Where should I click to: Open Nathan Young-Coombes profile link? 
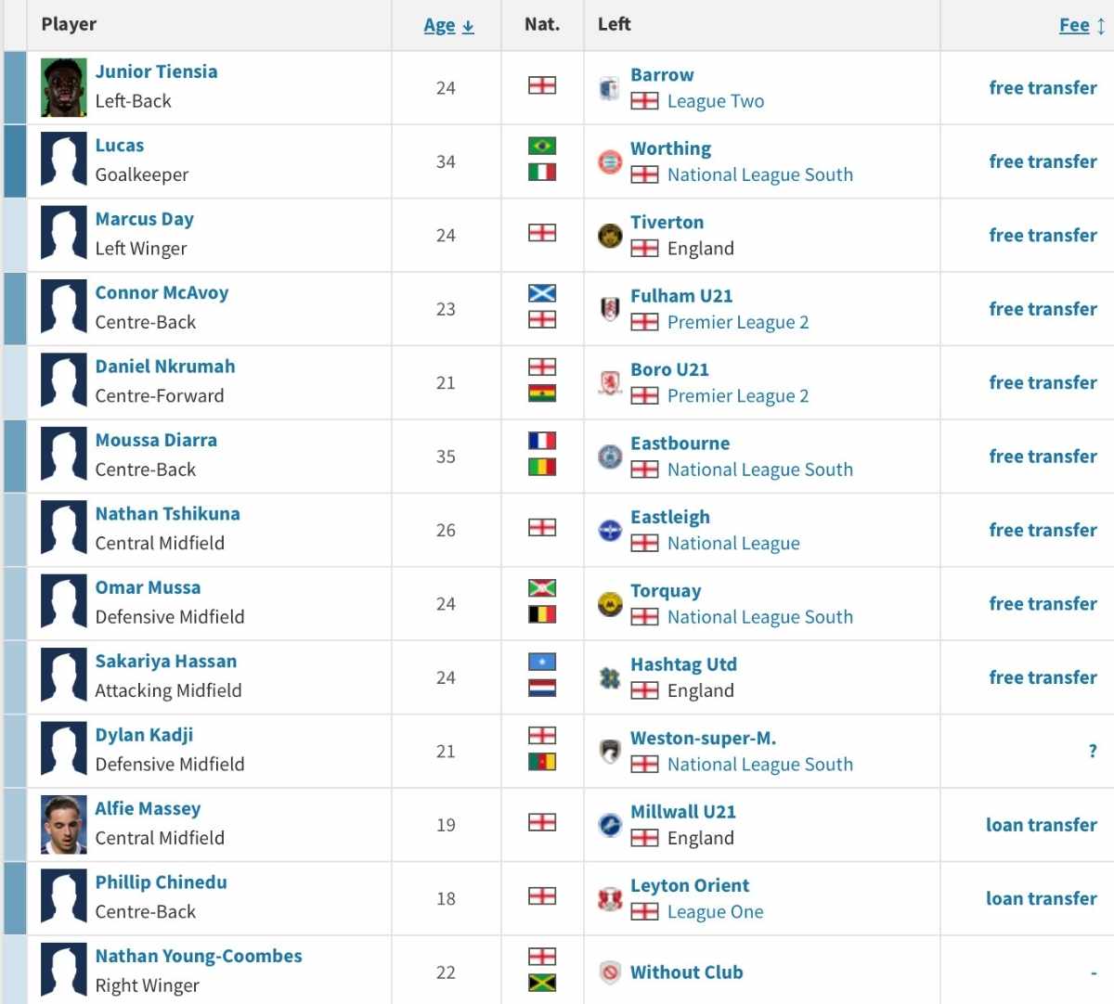(x=199, y=956)
